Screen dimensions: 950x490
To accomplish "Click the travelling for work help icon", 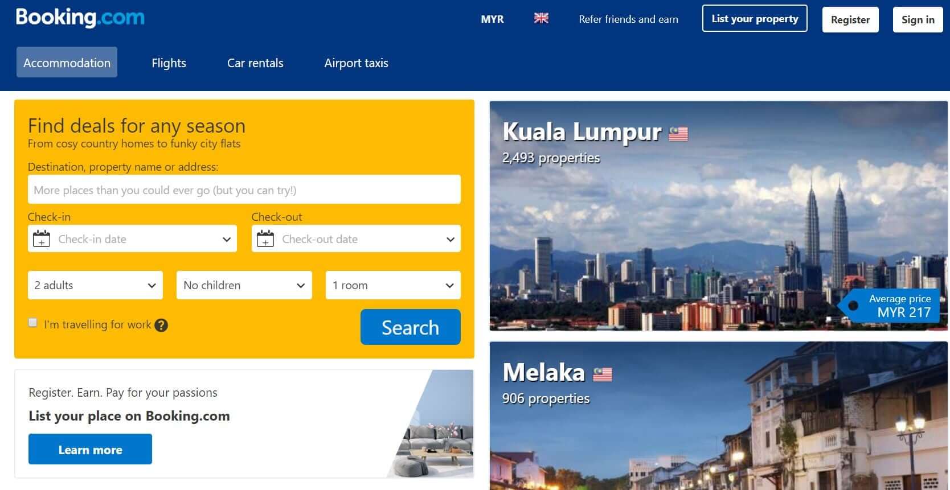I will pos(161,325).
